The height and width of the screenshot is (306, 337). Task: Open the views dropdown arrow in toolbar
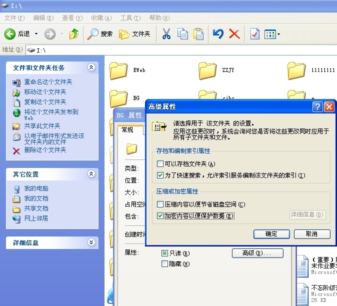[278, 34]
